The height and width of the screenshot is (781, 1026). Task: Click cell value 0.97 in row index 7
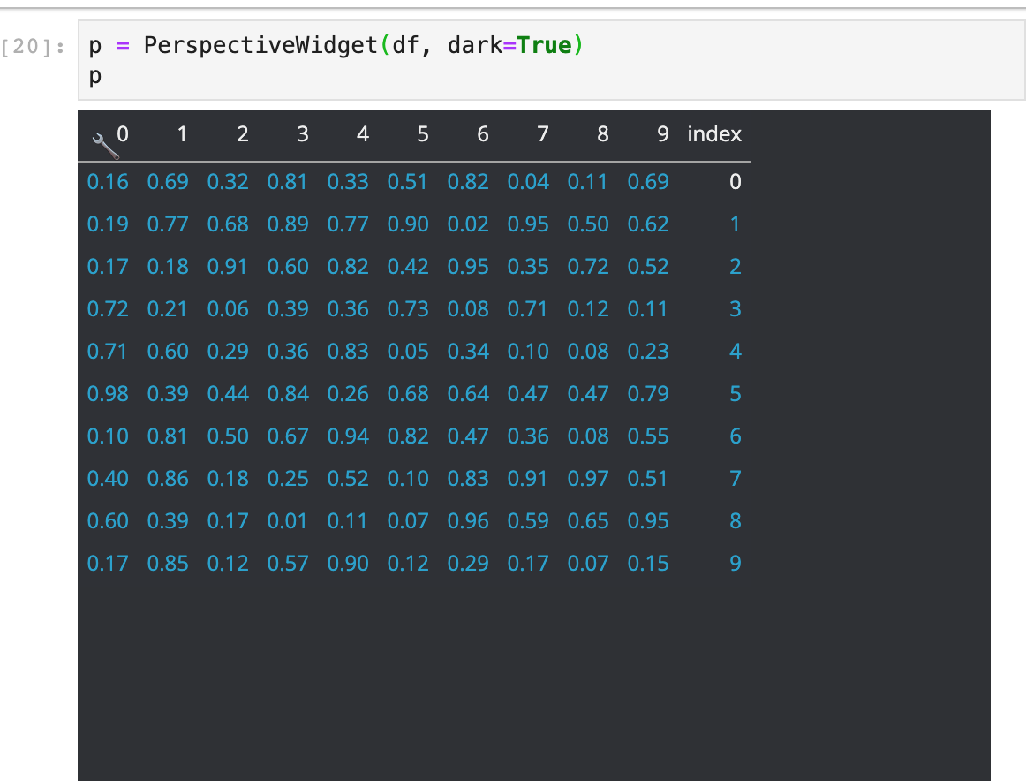[588, 479]
